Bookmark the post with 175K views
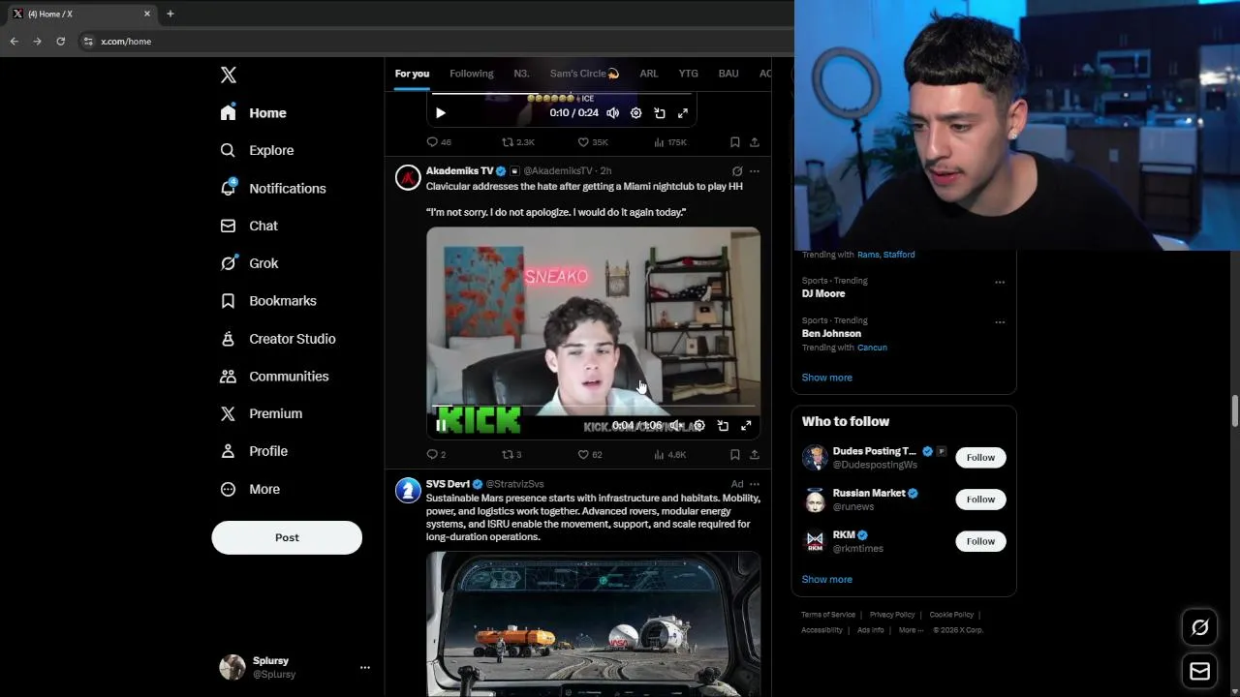 coord(735,142)
